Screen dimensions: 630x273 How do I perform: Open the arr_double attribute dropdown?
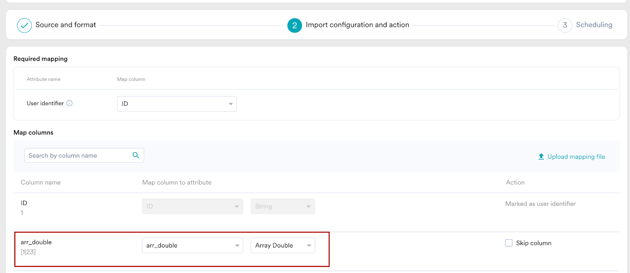[193, 246]
